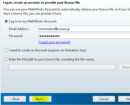Open the Forgot your password link
This screenshot has height=105, width=130.
click(x=54, y=42)
